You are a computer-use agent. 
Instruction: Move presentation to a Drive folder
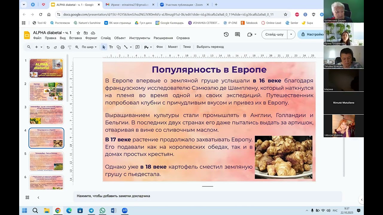pyautogui.click(x=86, y=33)
